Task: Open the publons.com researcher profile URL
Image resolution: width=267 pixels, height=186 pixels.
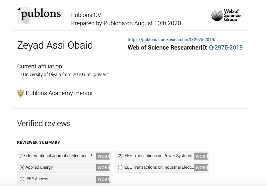Action: 172,40
